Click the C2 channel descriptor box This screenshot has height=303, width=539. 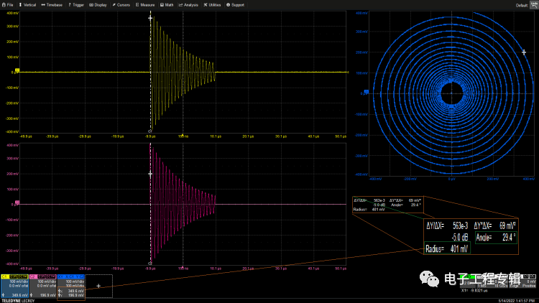[42, 286]
